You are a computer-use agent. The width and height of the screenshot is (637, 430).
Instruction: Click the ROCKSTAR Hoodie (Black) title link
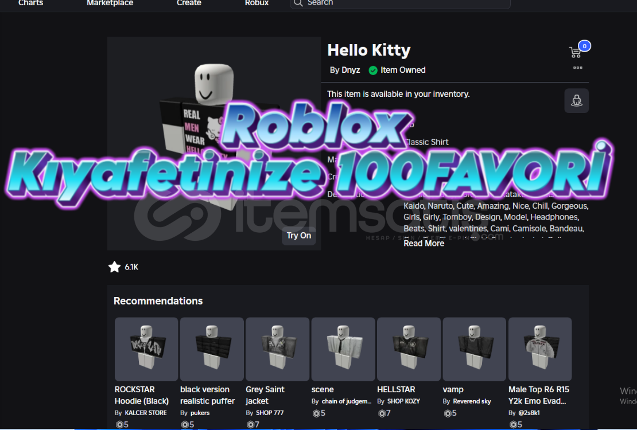141,395
